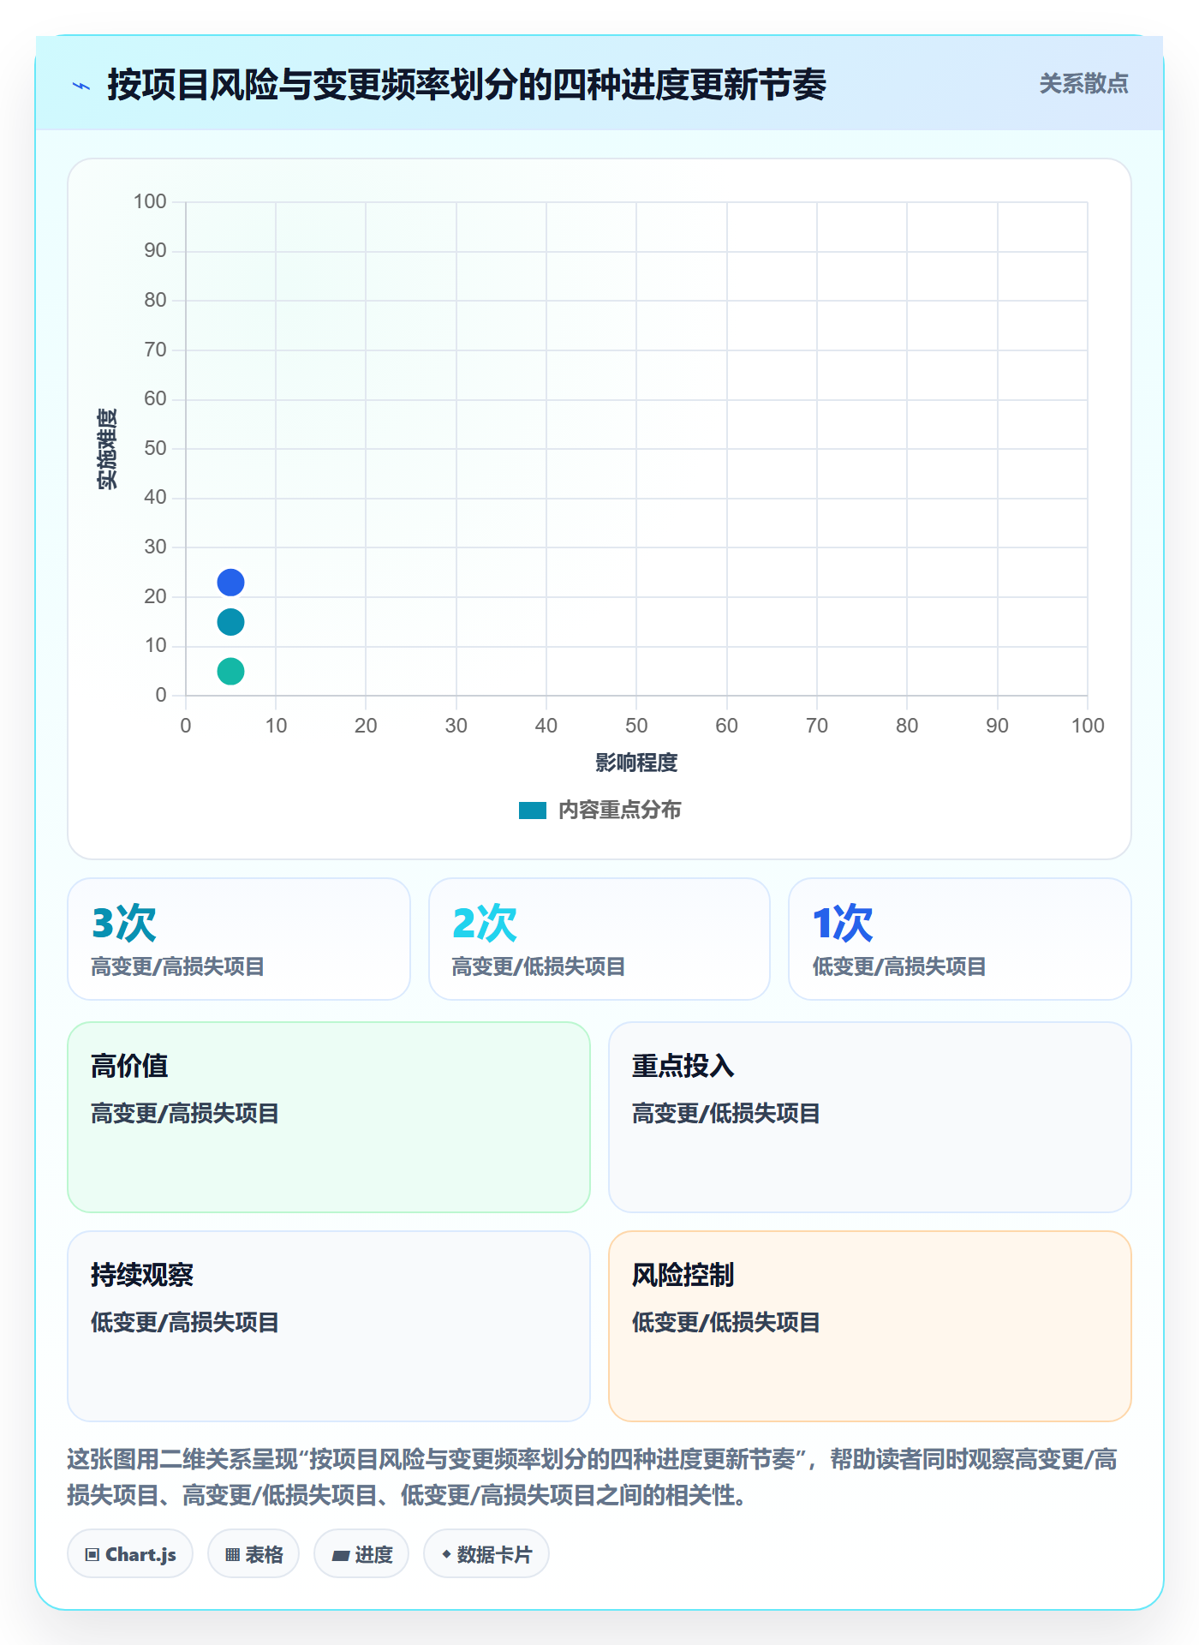
Task: Click 高变更/低损失项目 under the 2次 card
Action: coord(539,967)
